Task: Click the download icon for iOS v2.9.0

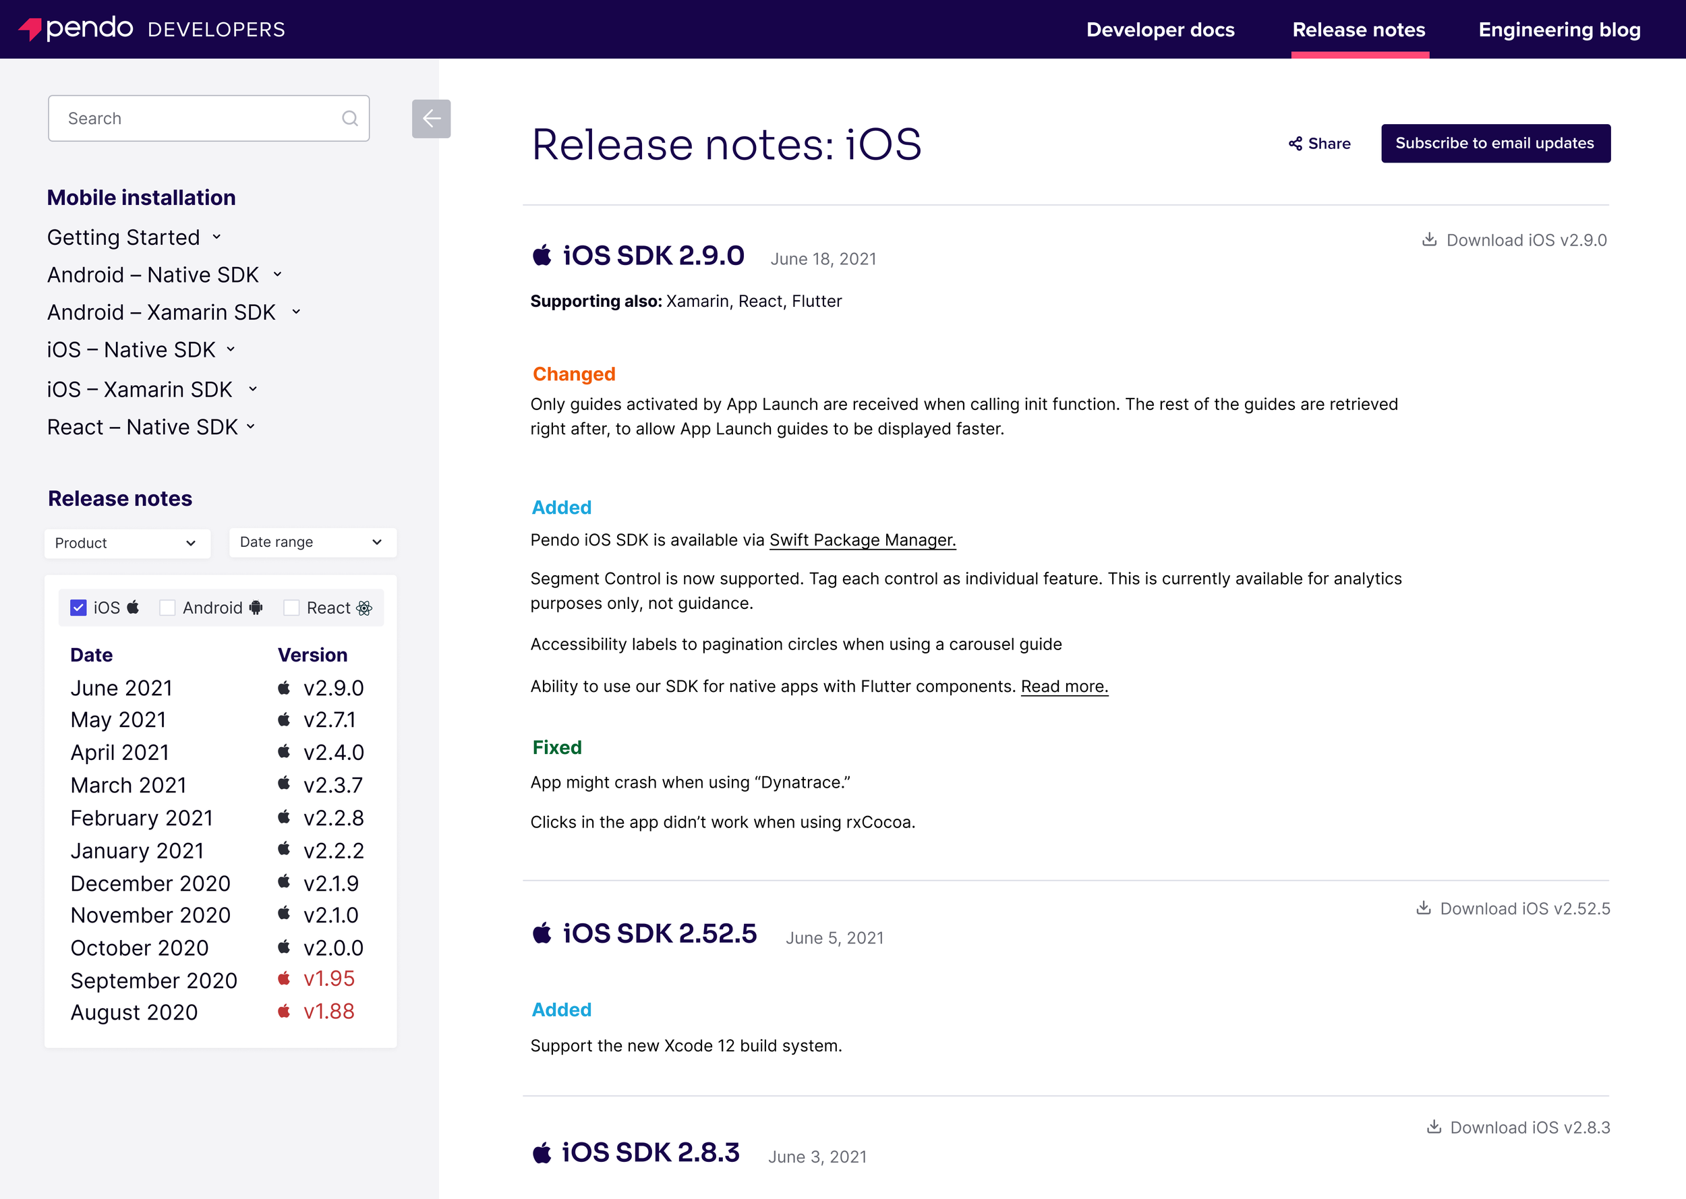Action: pyautogui.click(x=1429, y=240)
